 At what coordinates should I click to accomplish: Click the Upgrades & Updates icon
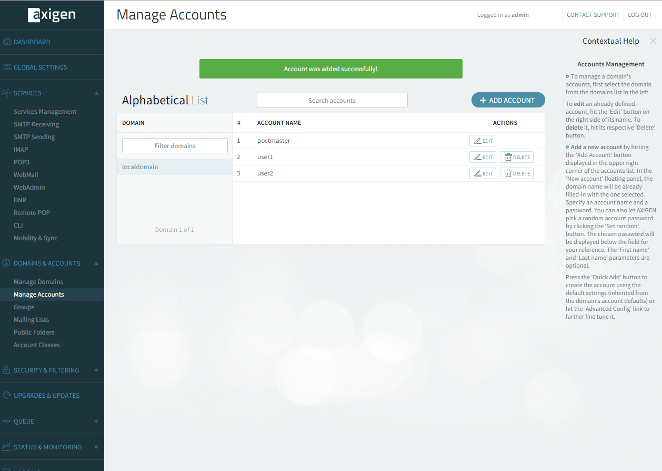click(x=6, y=395)
